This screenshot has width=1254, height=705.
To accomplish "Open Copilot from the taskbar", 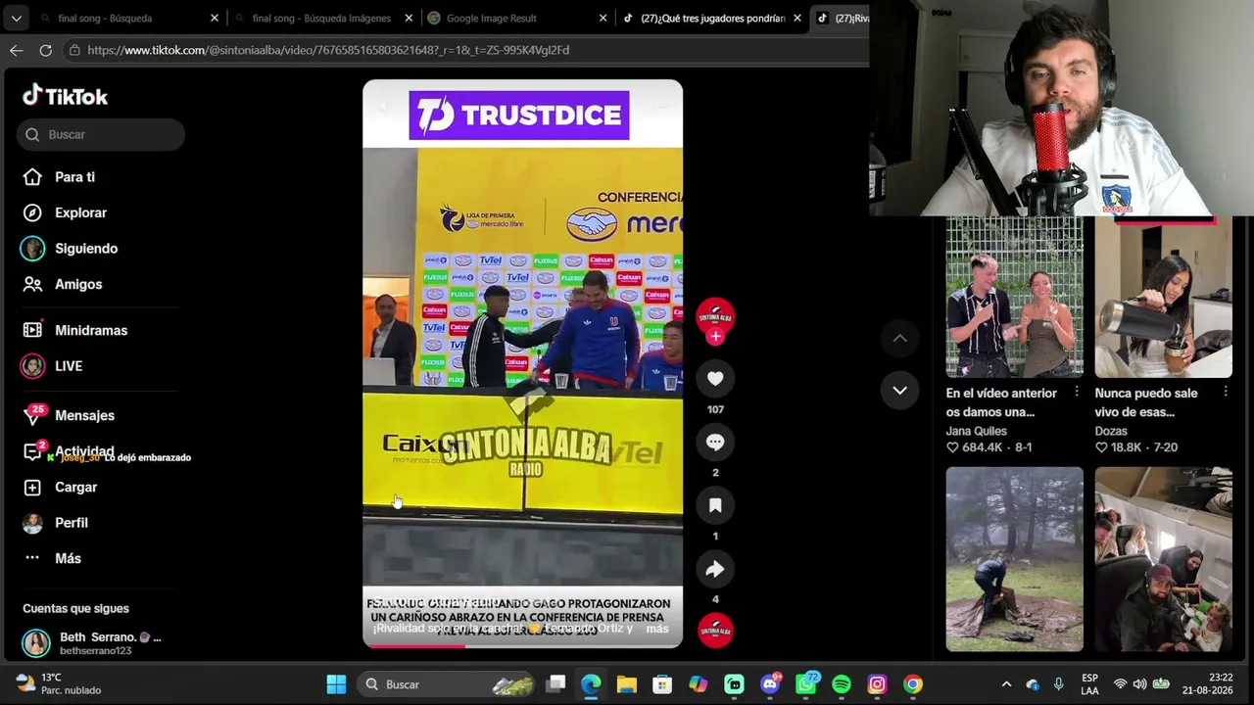I will coord(698,684).
